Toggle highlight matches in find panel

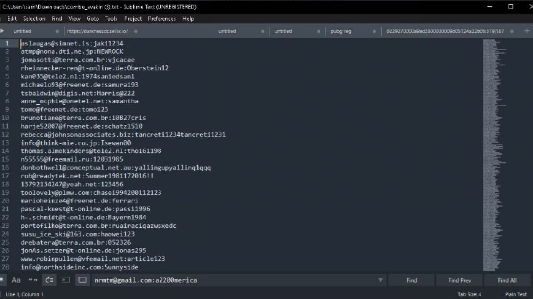pos(82,280)
